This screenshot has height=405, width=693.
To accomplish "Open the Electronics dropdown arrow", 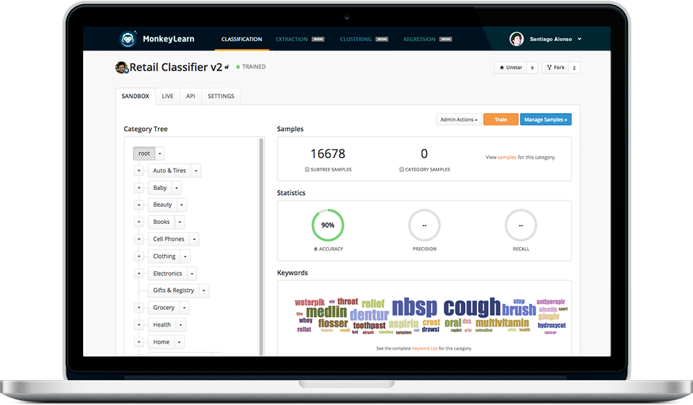I will tap(192, 274).
